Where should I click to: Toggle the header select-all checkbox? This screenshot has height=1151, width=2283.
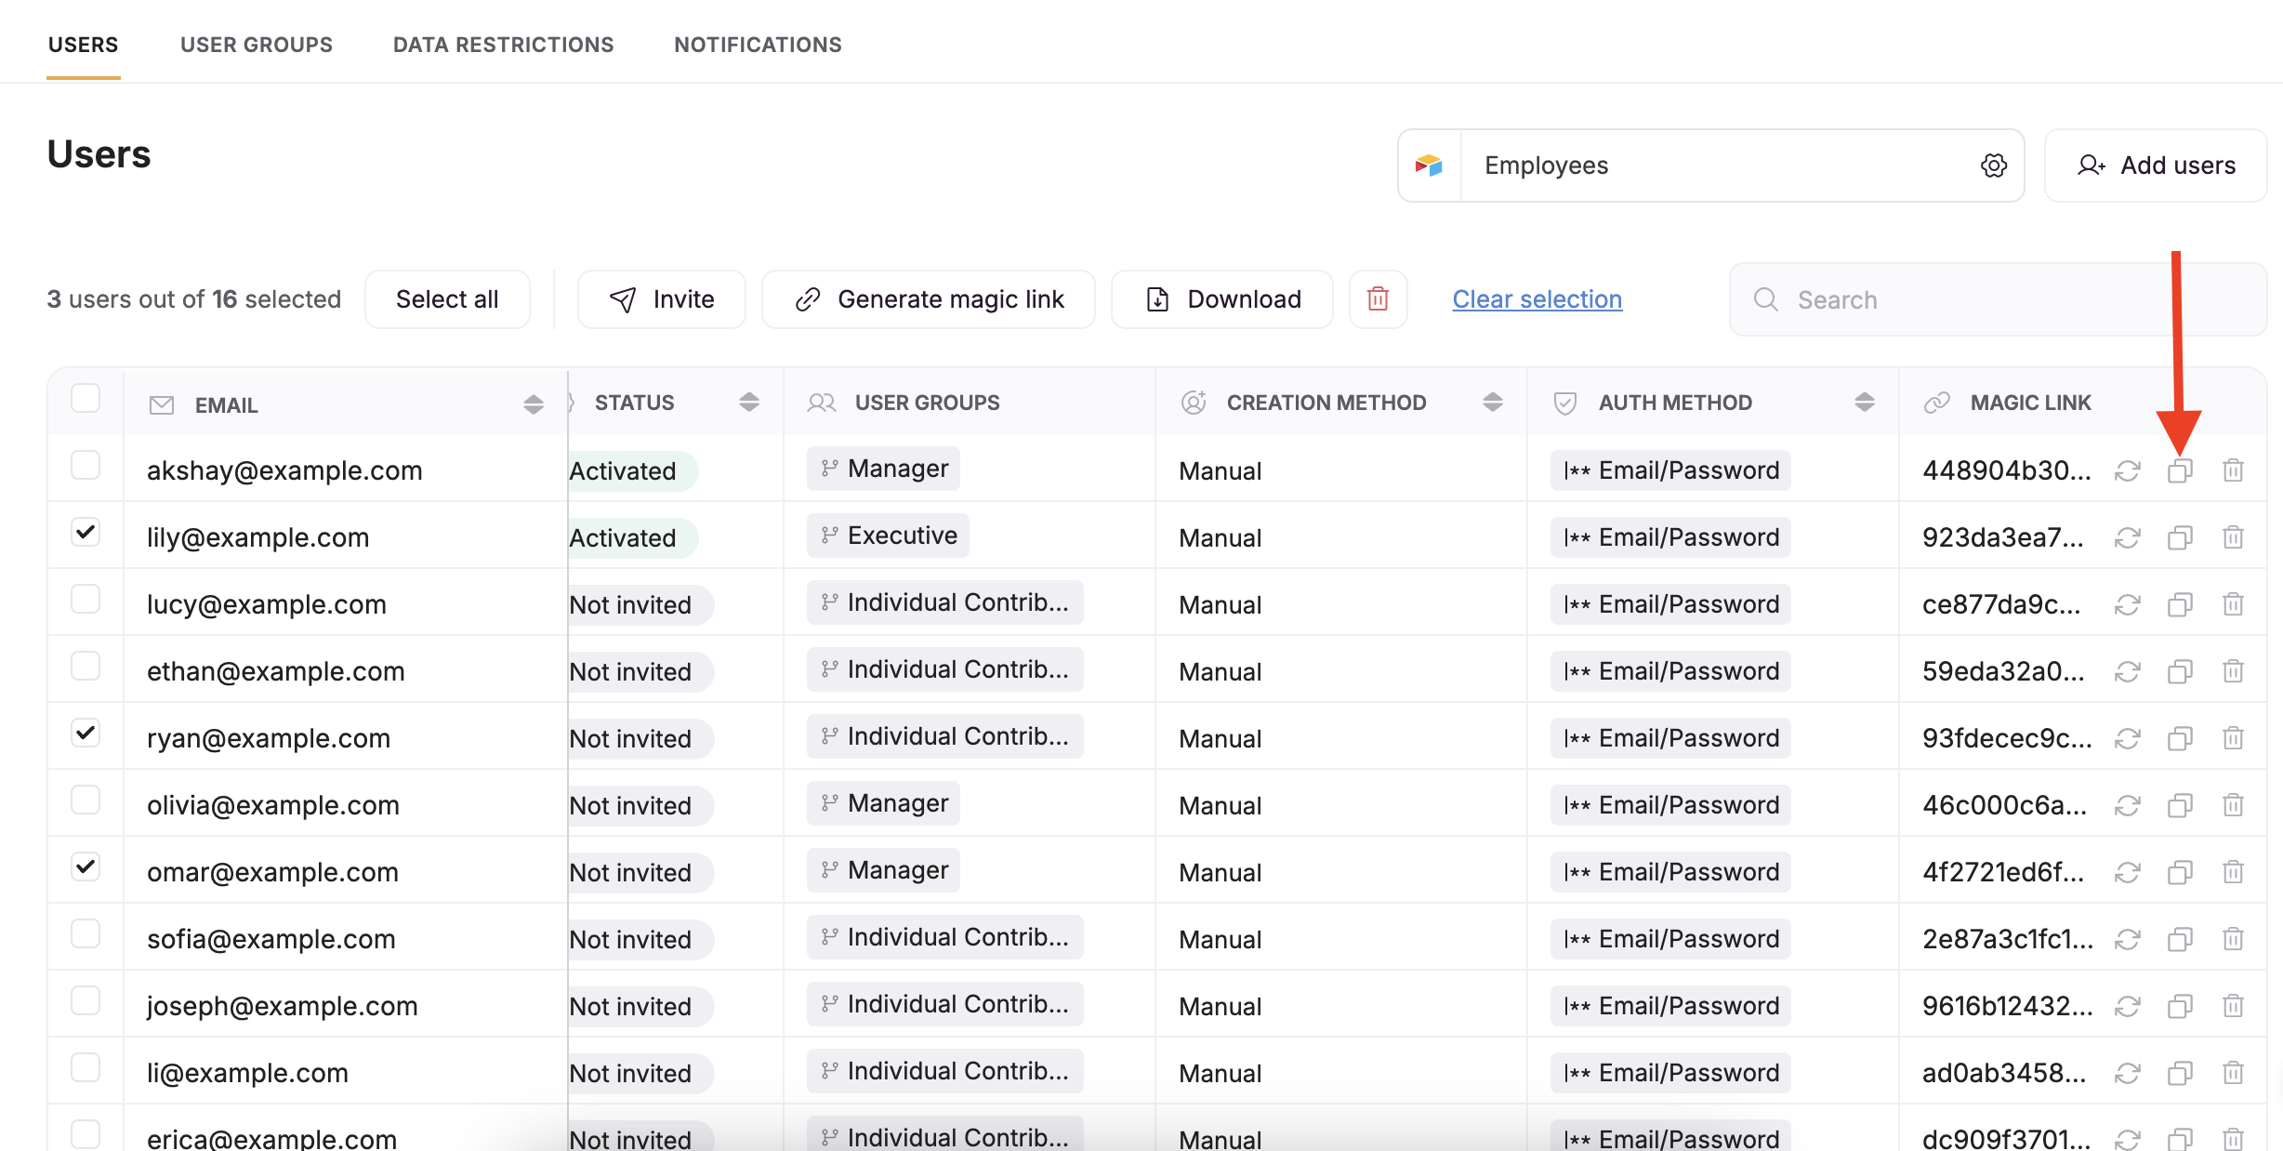coord(86,398)
